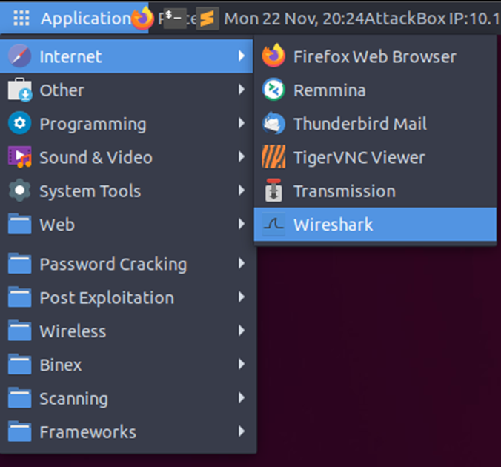Click the Binex folder icon
The width and height of the screenshot is (501, 467).
click(x=19, y=364)
